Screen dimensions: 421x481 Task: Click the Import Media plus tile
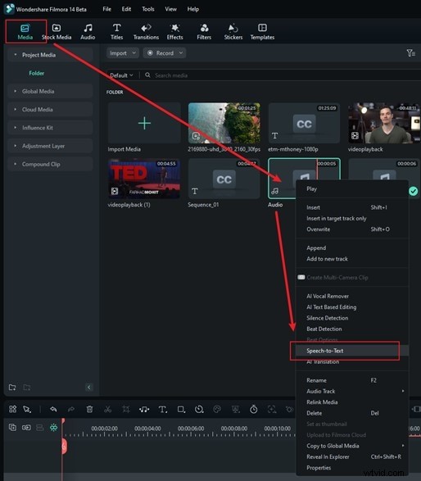[144, 123]
